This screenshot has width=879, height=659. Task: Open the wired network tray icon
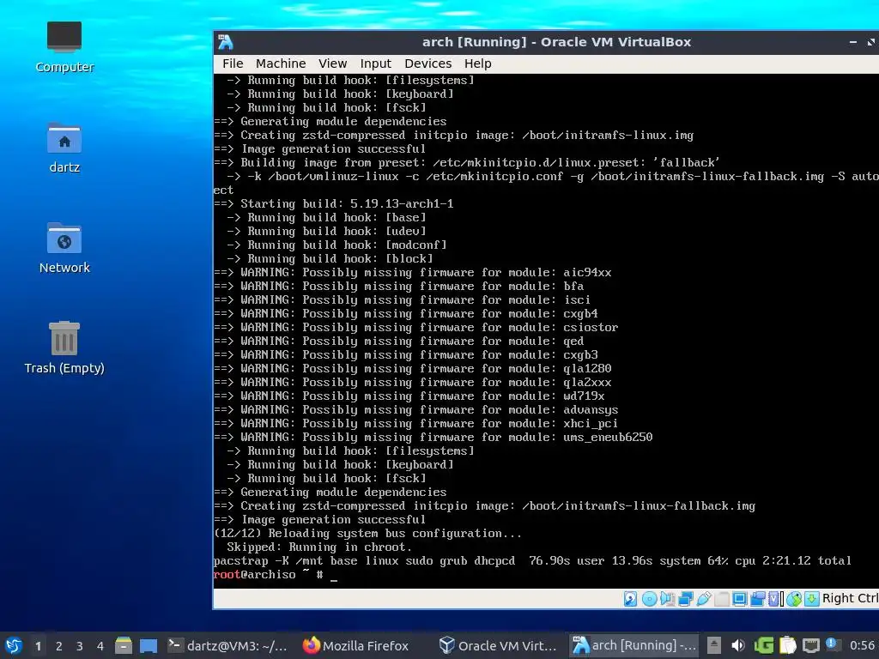tap(811, 646)
